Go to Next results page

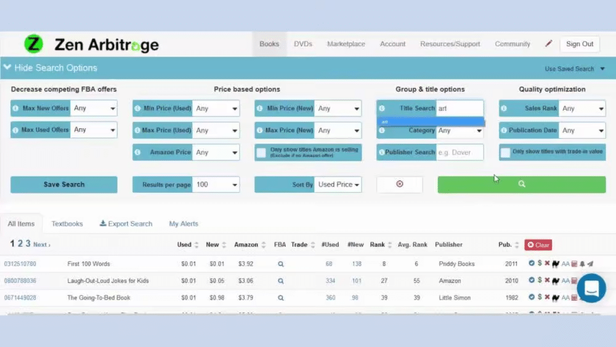tap(41, 245)
